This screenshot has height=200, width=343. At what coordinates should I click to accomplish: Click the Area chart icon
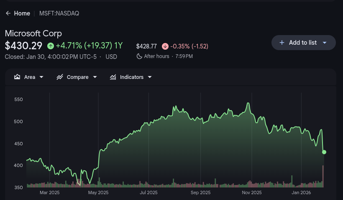coord(17,77)
